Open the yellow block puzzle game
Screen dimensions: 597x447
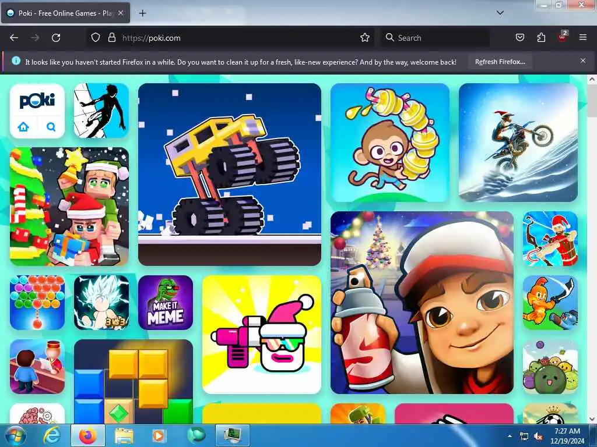tap(134, 381)
